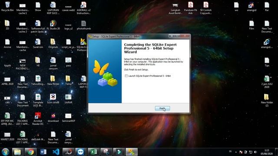The image size is (278, 156).
Task: Select the Rar file icon
Action: [x=267, y=6]
